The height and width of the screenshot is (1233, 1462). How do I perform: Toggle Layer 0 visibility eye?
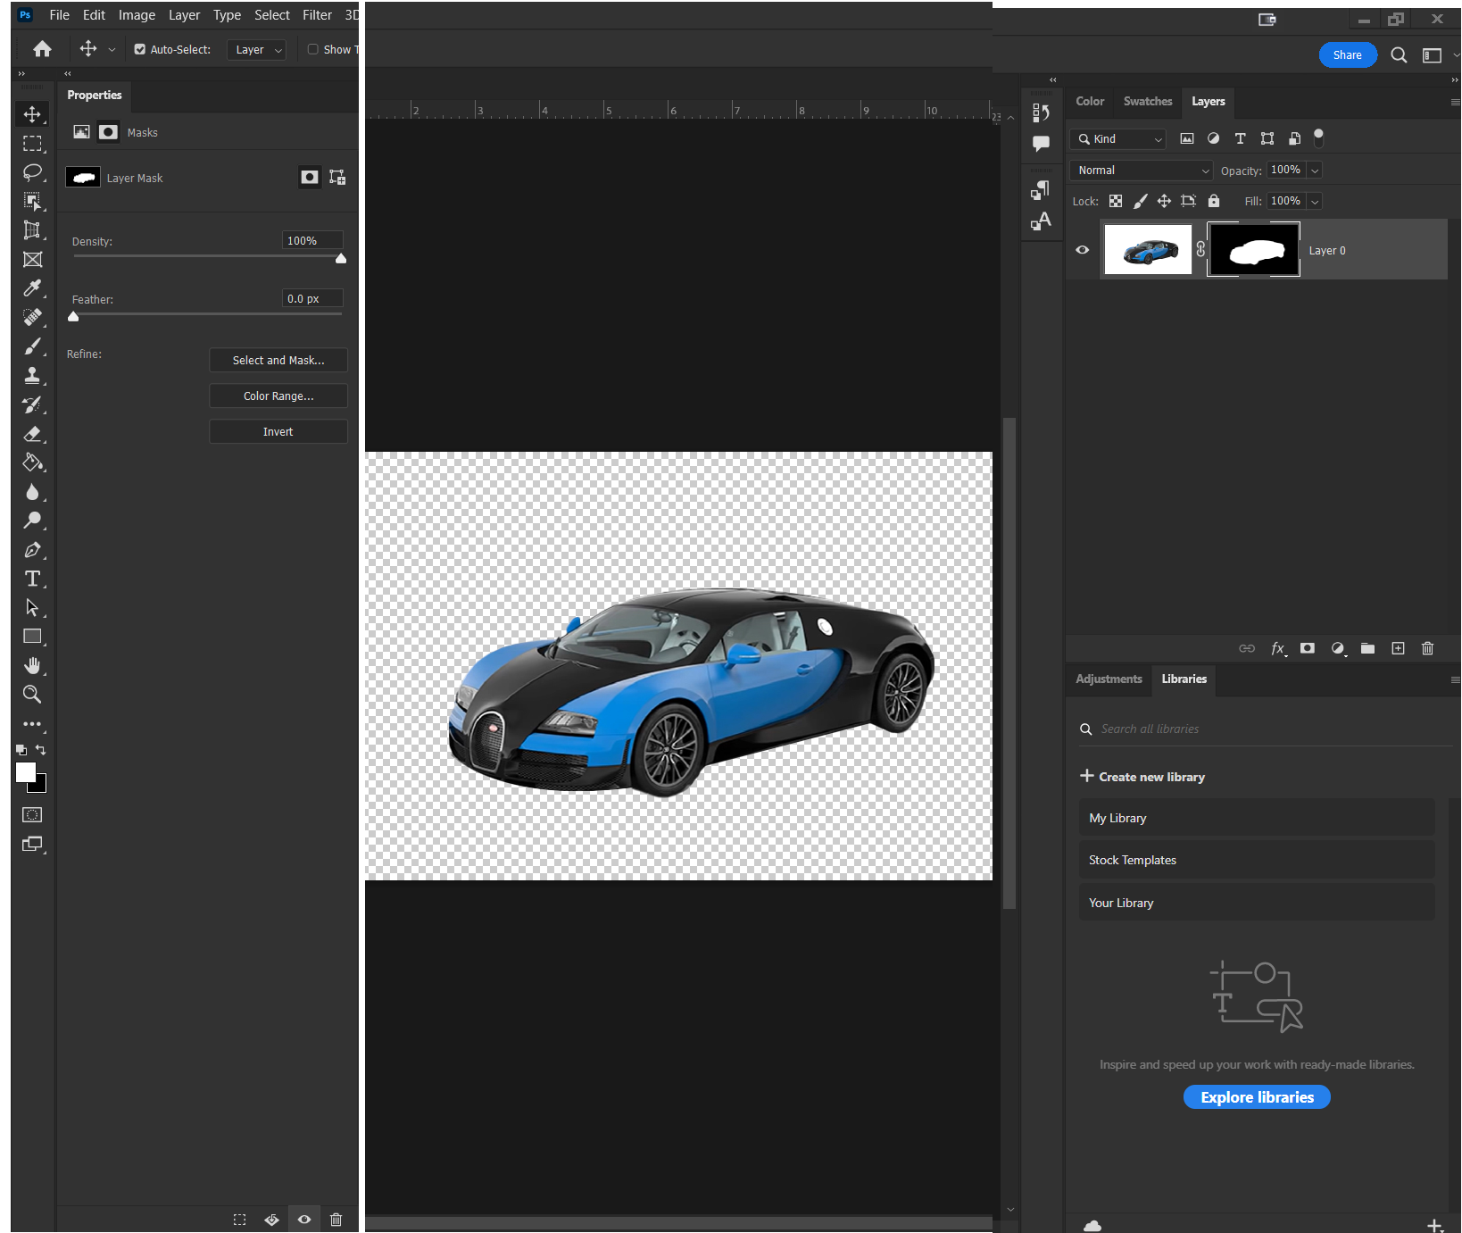coord(1082,250)
